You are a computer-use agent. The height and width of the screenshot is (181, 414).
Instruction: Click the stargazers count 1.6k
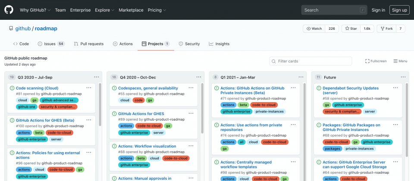[367, 28]
